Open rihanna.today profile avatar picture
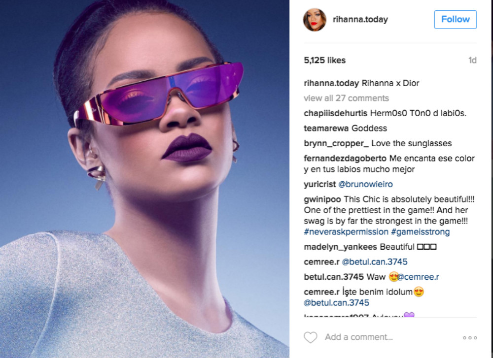Image resolution: width=493 pixels, height=358 pixels. click(315, 20)
